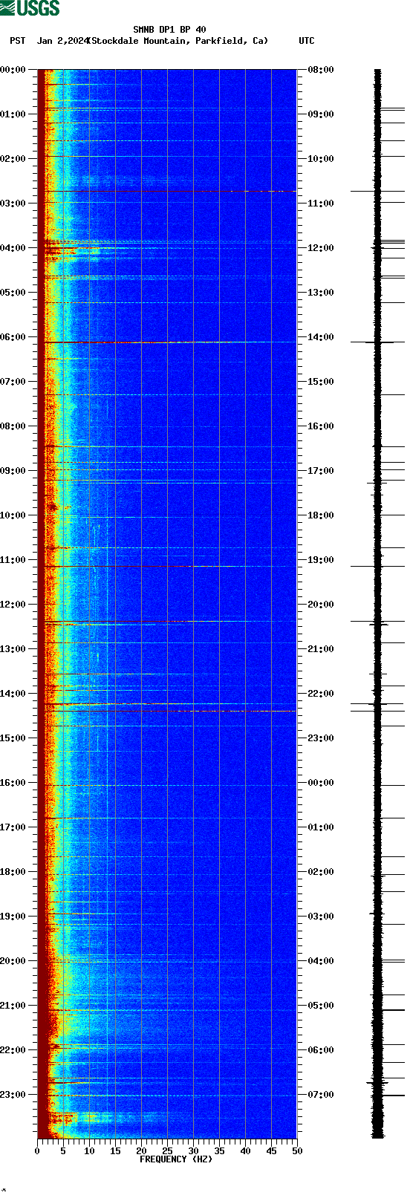Click the UTC '03:00' time label
This screenshot has height=1198, width=410.
321,917
